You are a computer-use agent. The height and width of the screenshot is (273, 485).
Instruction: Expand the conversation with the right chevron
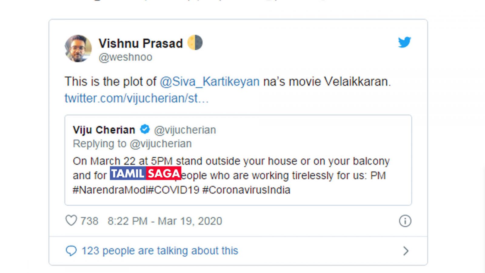click(406, 251)
